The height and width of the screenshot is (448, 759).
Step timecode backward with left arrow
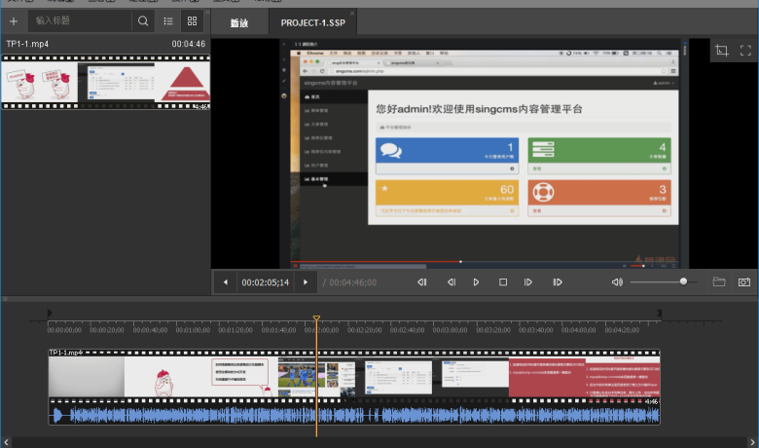225,282
